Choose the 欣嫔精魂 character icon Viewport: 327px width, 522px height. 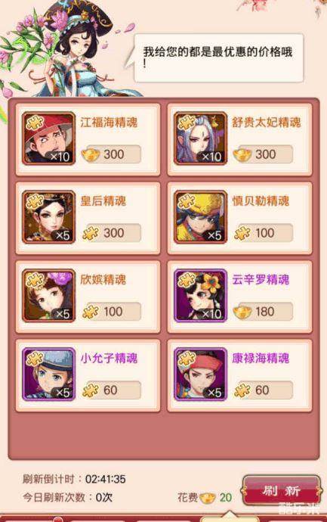(49, 296)
